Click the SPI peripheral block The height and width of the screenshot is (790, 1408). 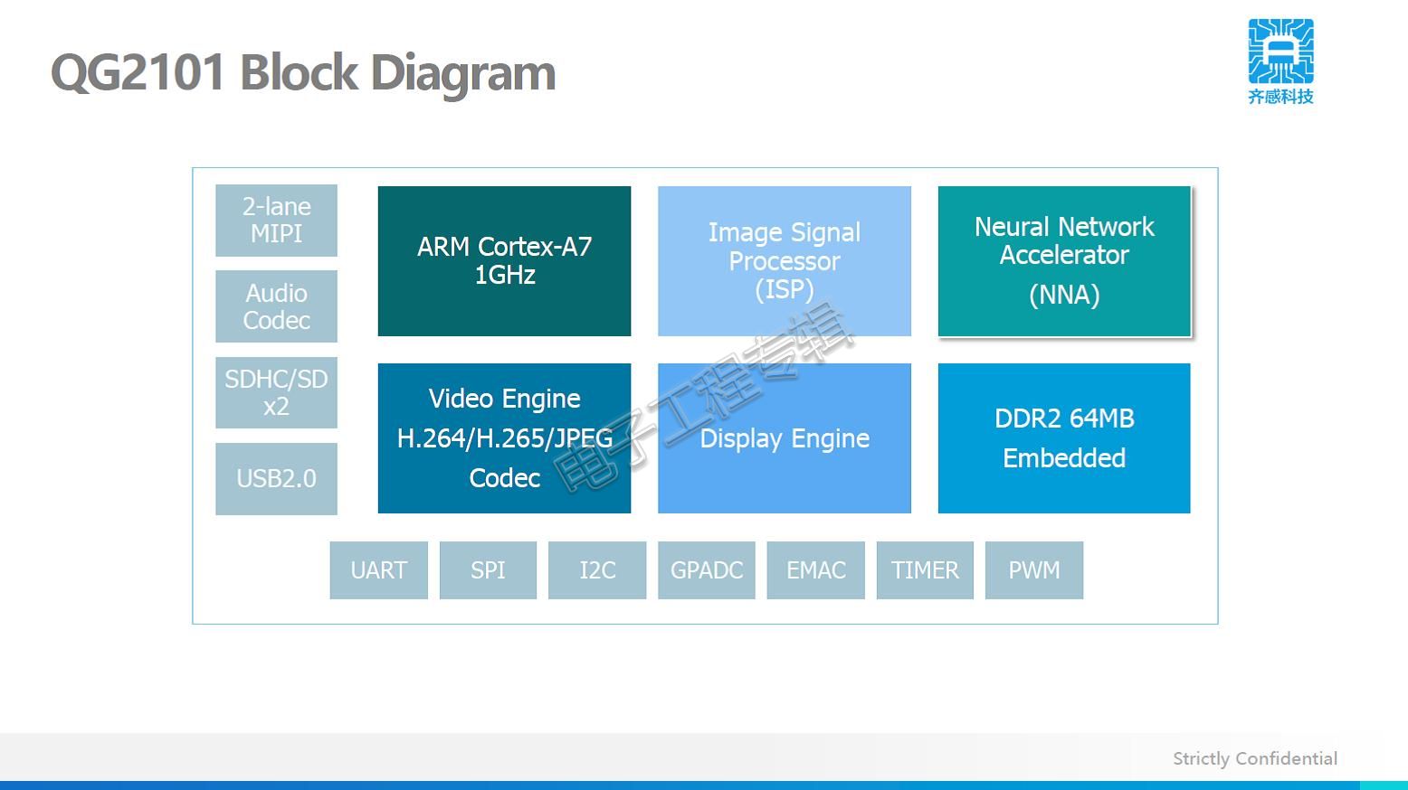coord(488,570)
